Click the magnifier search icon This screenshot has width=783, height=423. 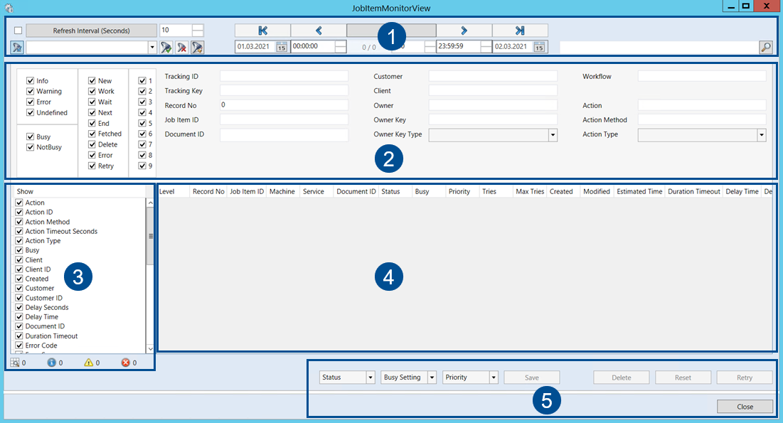765,48
